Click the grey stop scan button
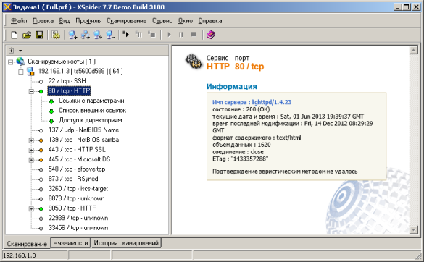Screen dimensions: 424x262 pyautogui.click(x=194, y=34)
